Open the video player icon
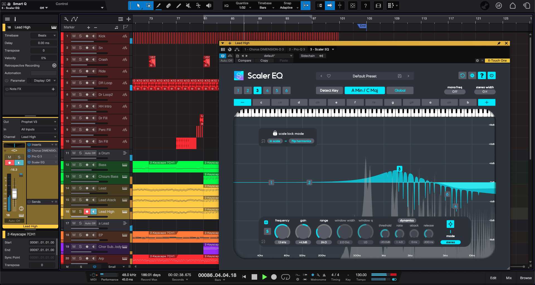 coord(378,6)
